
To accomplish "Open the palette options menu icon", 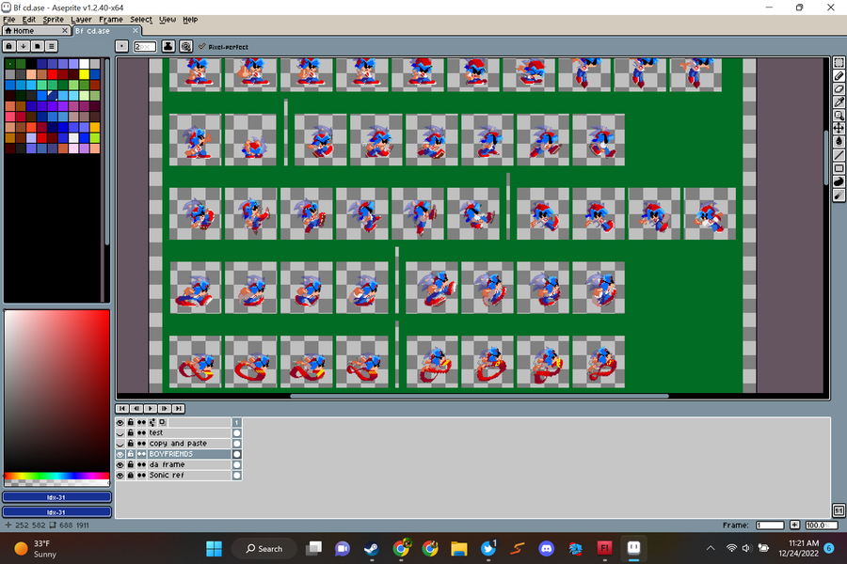I will (x=52, y=46).
